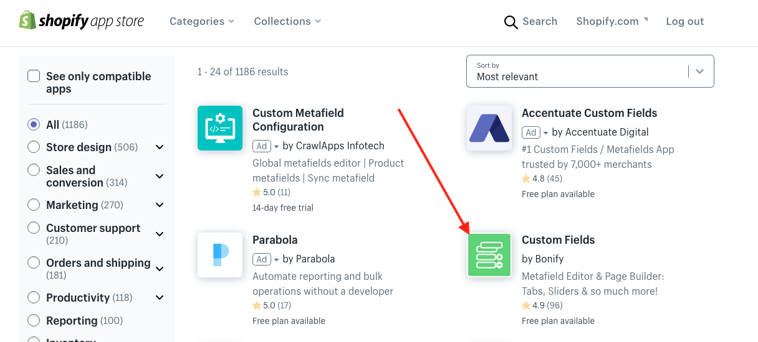Click the star rating of Custom Metafield Configuration
The width and height of the screenshot is (758, 342).
tap(272, 193)
